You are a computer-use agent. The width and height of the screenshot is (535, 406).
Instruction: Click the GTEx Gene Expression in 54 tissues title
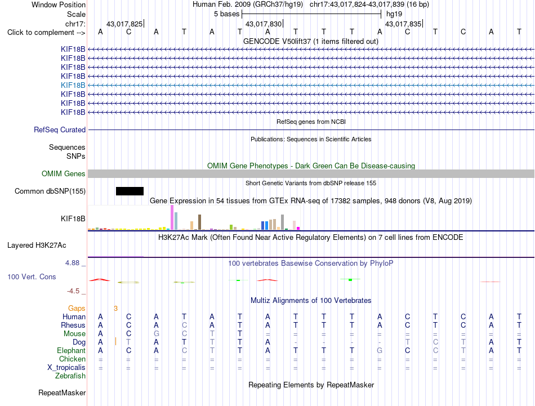(311, 200)
